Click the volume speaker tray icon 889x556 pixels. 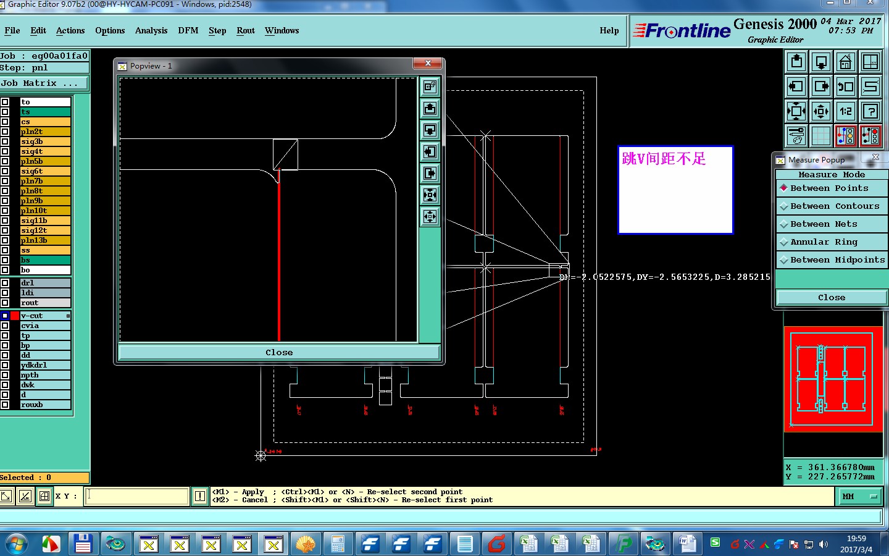[x=824, y=544]
